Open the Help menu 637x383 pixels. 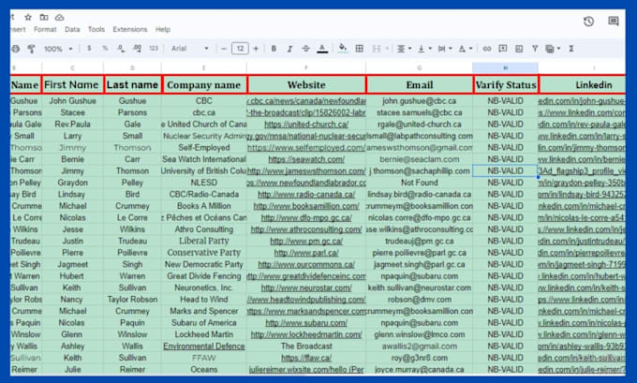point(162,29)
